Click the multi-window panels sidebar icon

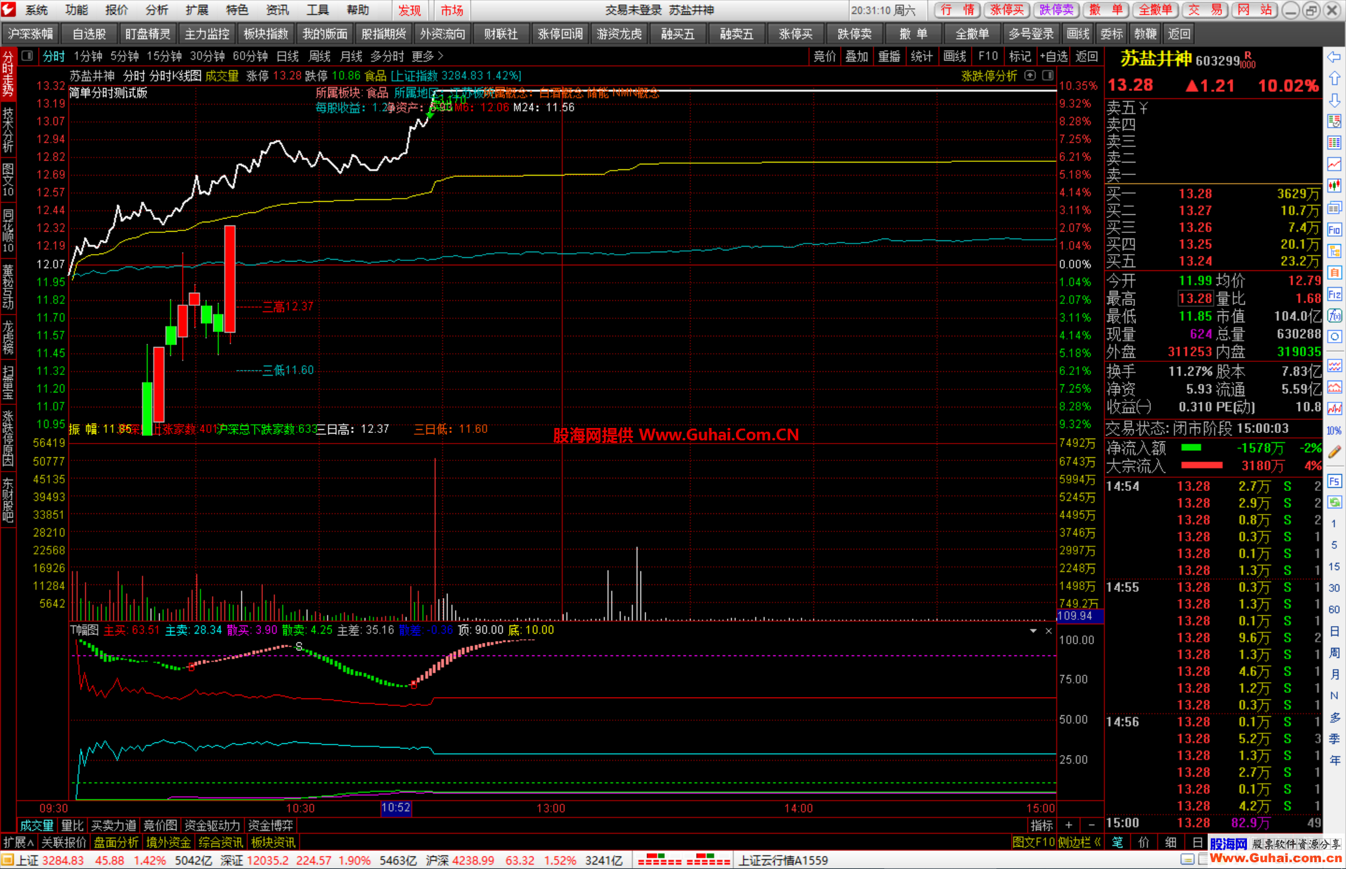click(x=1334, y=207)
